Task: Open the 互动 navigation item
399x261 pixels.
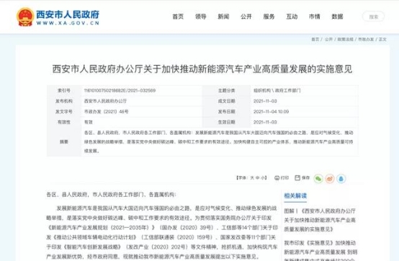Action: pyautogui.click(x=292, y=17)
